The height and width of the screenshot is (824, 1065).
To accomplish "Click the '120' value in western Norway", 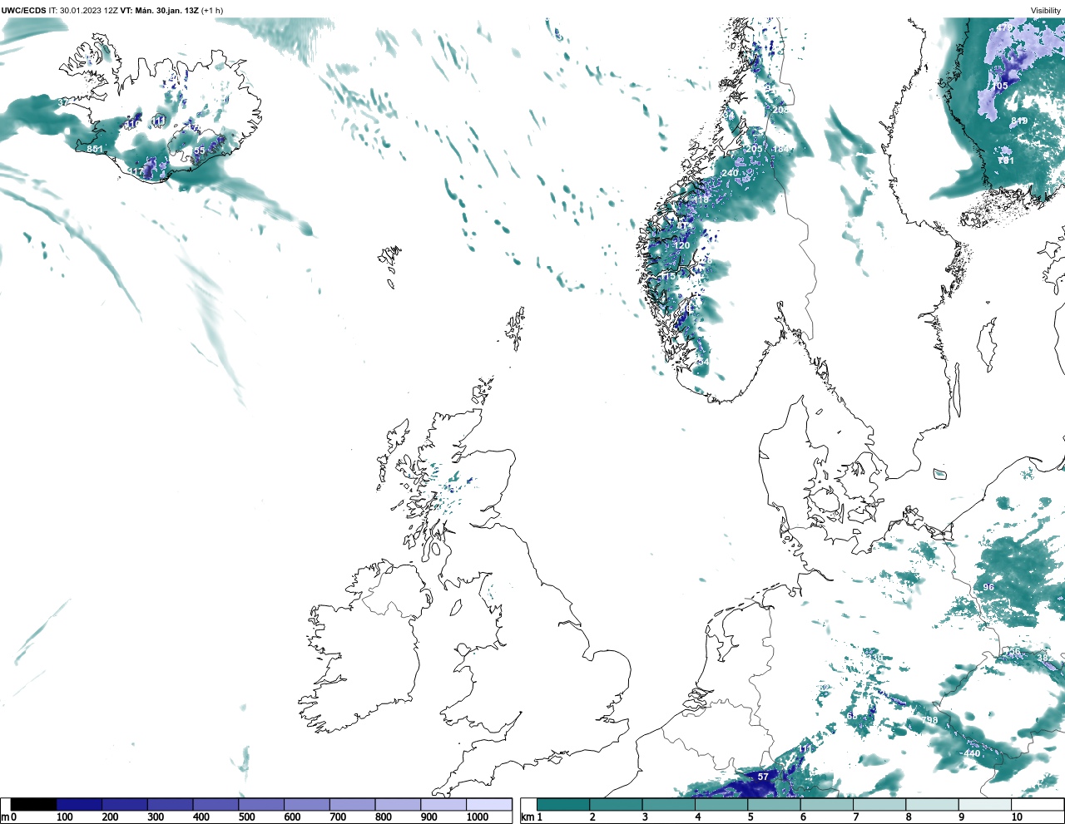I will point(682,245).
